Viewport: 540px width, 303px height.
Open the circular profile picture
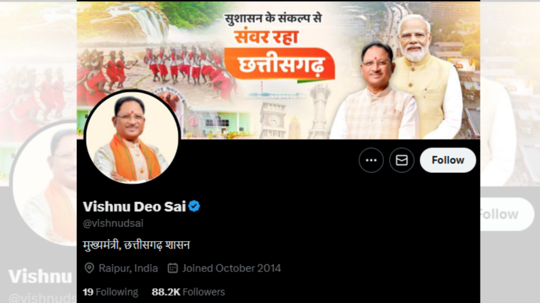pyautogui.click(x=132, y=137)
